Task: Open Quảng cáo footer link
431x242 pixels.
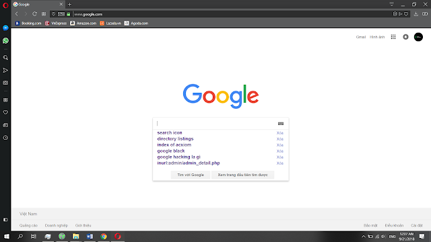Action: 28,225
